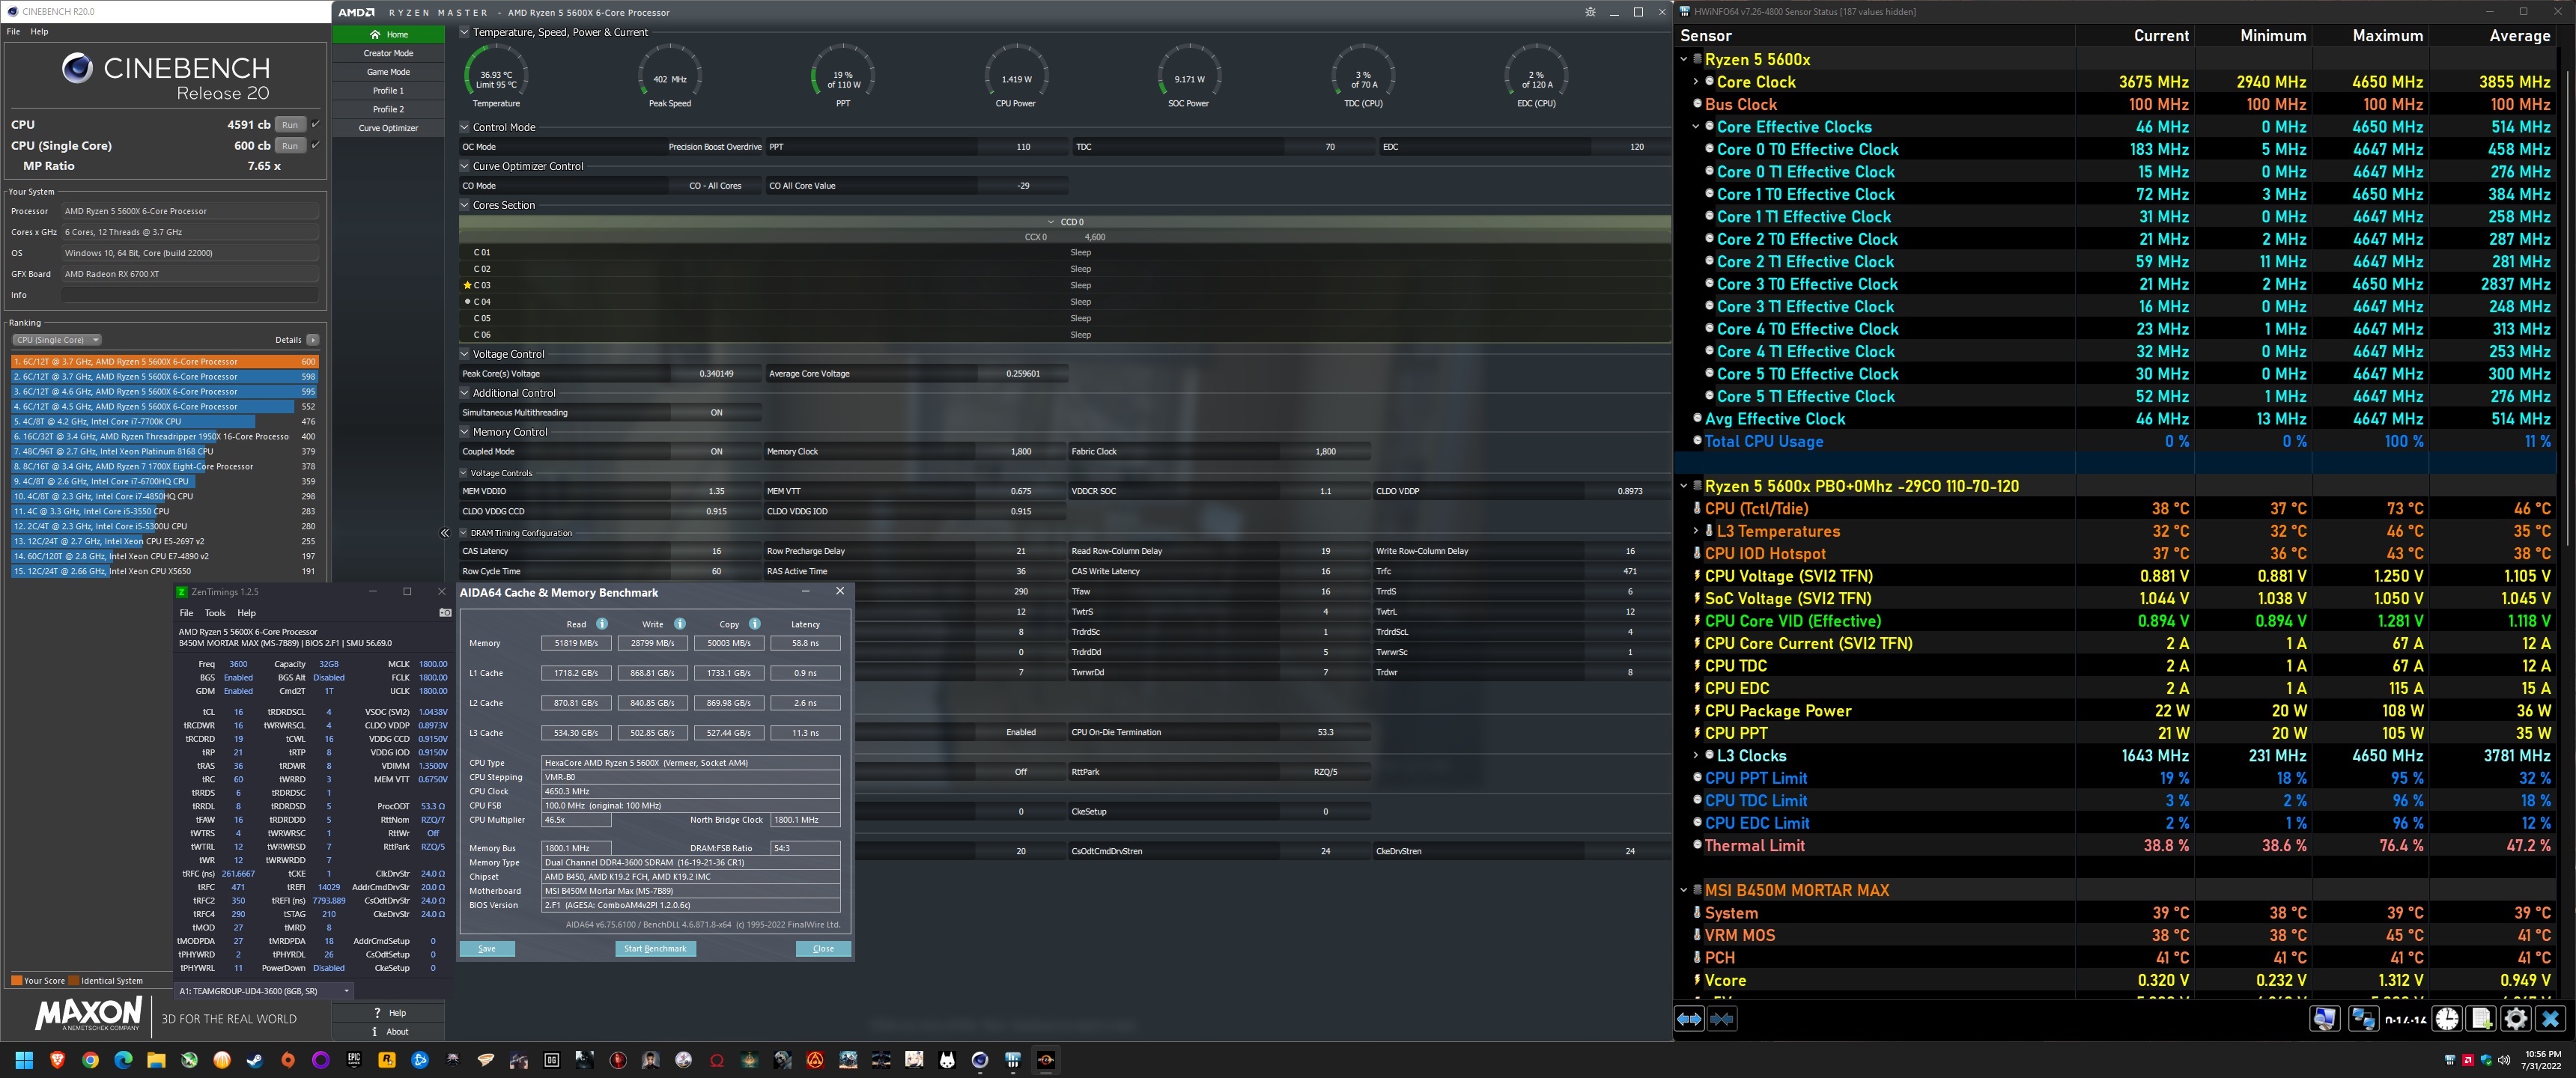The image size is (2576, 1078).
Task: Click HWiNFO expand columns arrows icon
Action: [1689, 1019]
